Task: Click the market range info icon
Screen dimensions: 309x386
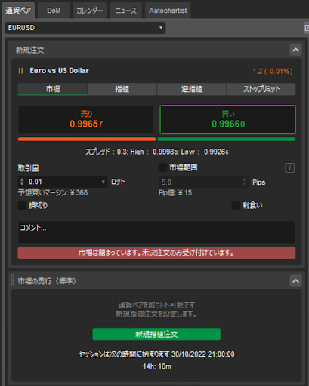Action: pyautogui.click(x=290, y=168)
